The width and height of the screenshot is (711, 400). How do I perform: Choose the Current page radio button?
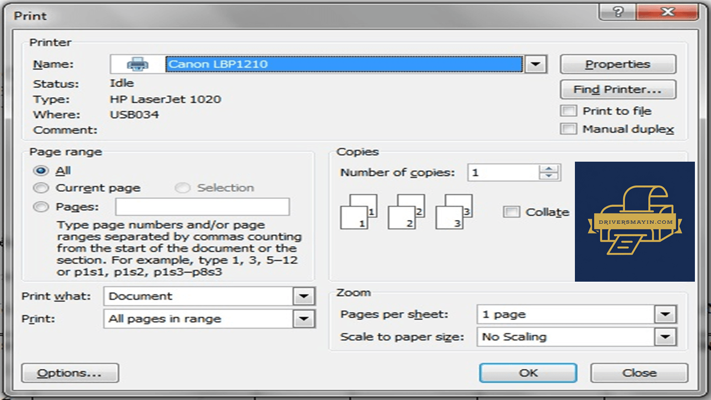pyautogui.click(x=41, y=188)
